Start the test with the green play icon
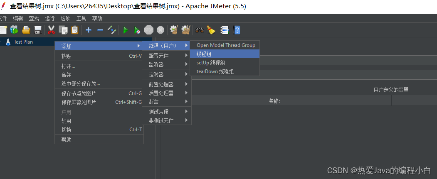This screenshot has height=179, width=437. tap(126, 30)
